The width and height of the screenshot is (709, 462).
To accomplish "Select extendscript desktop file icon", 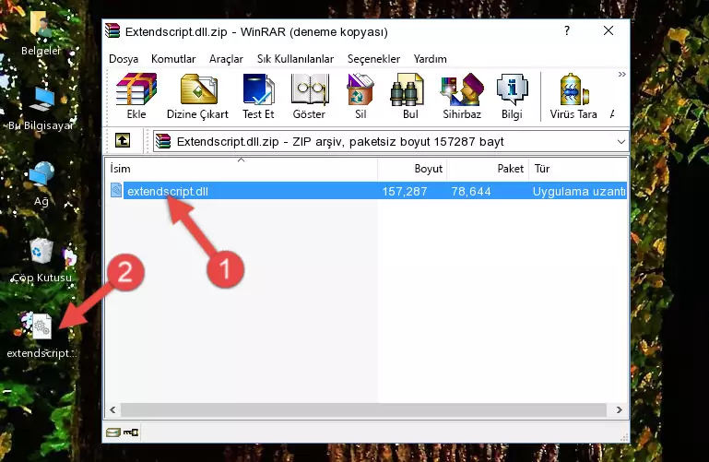I will point(41,336).
